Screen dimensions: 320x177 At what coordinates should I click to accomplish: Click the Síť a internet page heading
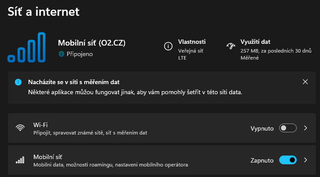43,11
